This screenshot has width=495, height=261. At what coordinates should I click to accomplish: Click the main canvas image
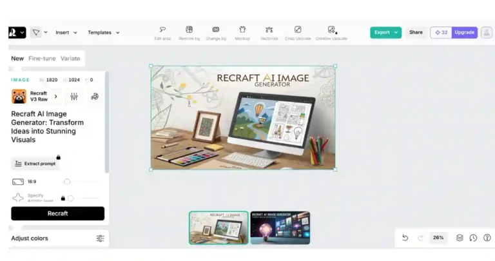coord(243,118)
